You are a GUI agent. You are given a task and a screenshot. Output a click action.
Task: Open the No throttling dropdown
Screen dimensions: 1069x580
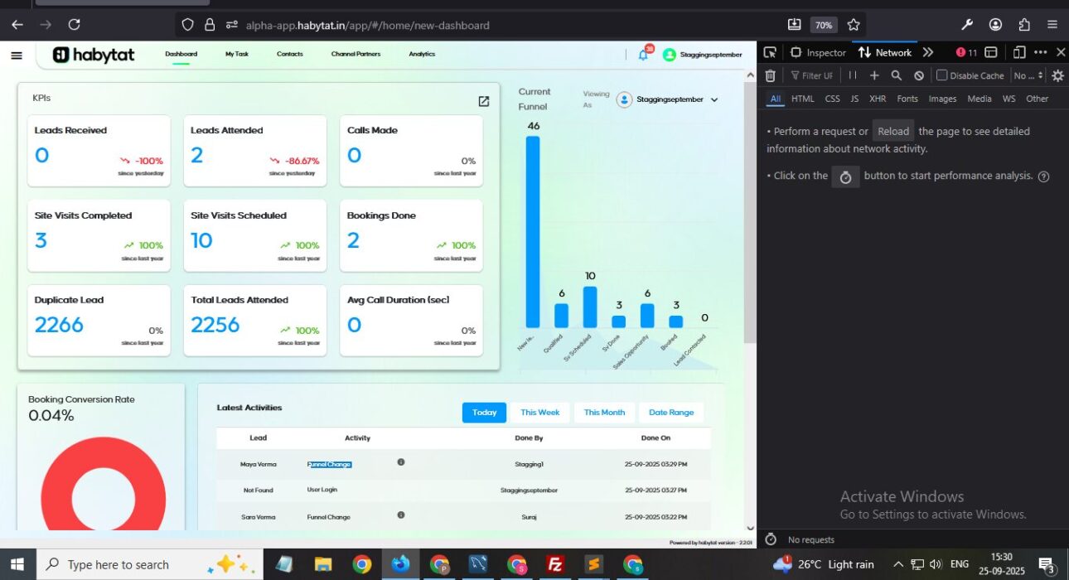click(1028, 75)
